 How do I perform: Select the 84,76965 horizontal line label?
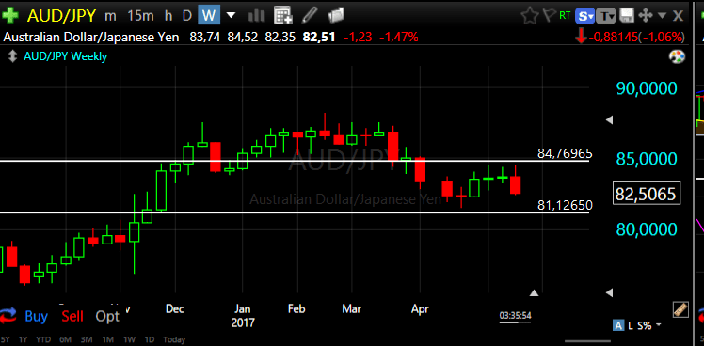tap(565, 154)
